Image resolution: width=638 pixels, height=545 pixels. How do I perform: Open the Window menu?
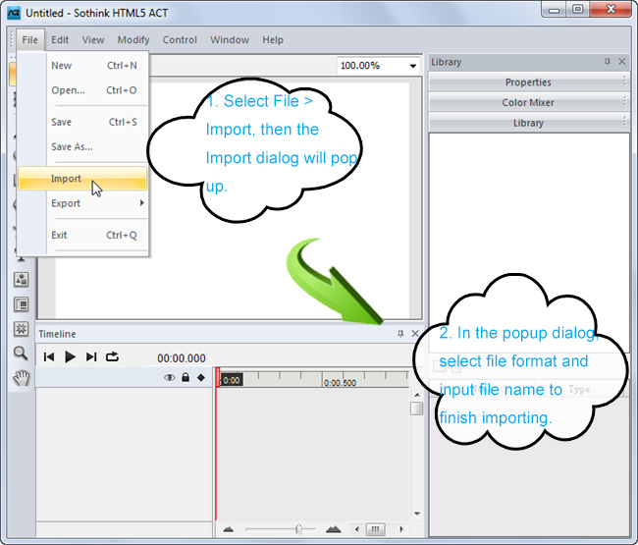pos(230,40)
